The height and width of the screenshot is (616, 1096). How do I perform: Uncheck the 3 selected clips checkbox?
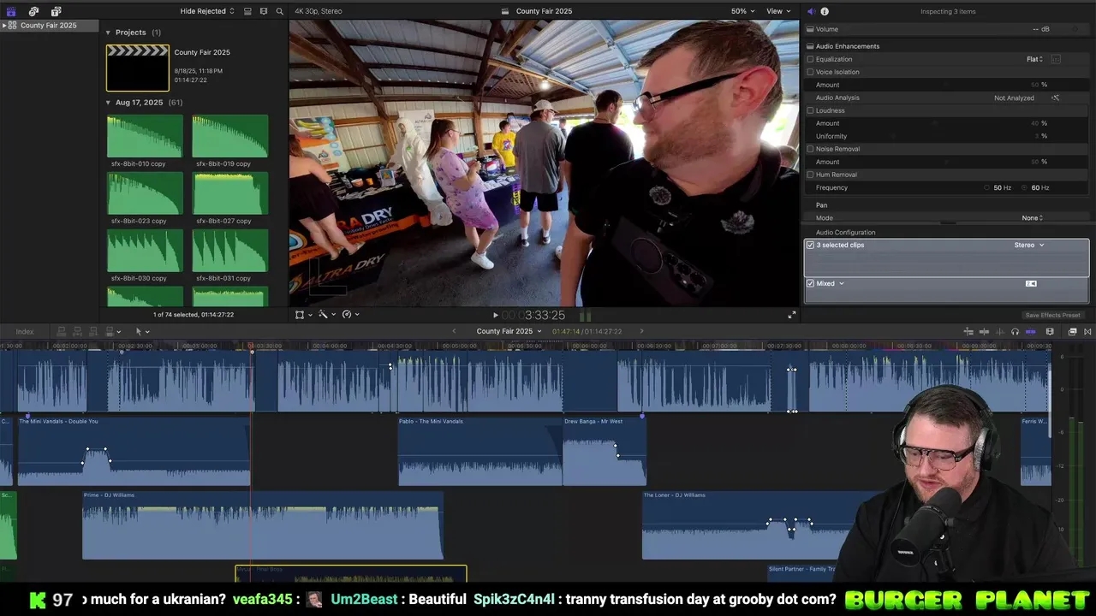point(810,245)
